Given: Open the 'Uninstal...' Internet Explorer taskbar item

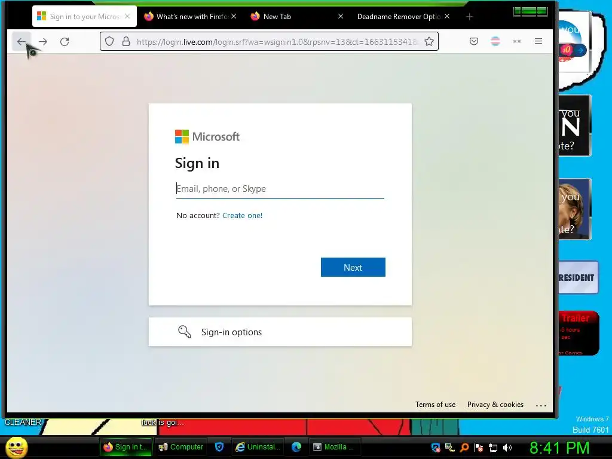Looking at the screenshot, I should tap(258, 447).
